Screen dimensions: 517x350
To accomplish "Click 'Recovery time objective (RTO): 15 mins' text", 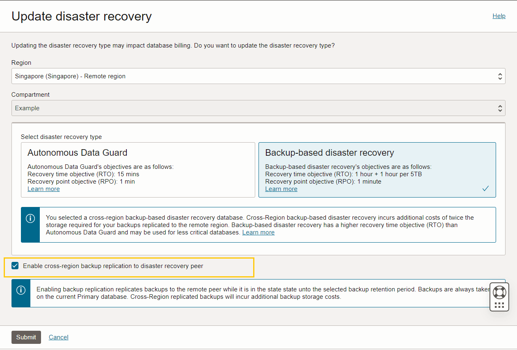I will pos(83,174).
